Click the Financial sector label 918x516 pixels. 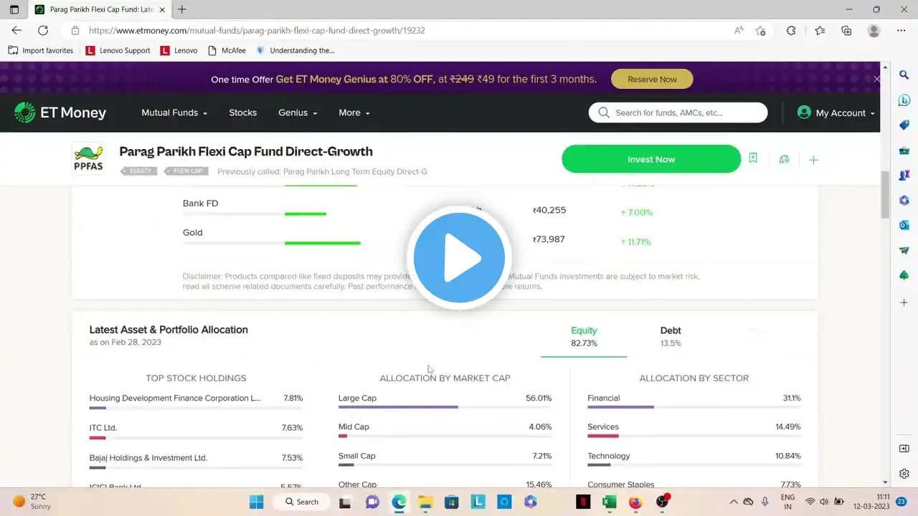(604, 398)
